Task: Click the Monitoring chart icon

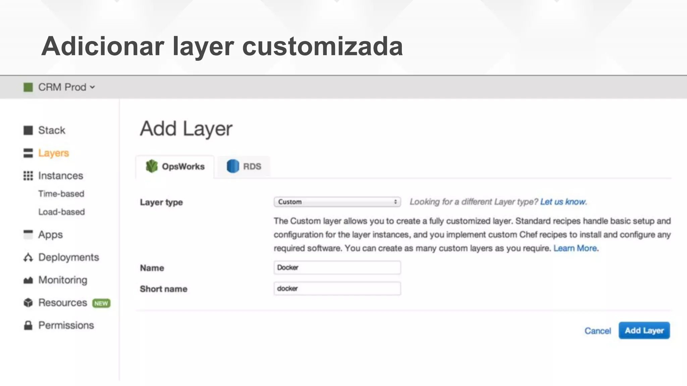Action: (x=28, y=280)
